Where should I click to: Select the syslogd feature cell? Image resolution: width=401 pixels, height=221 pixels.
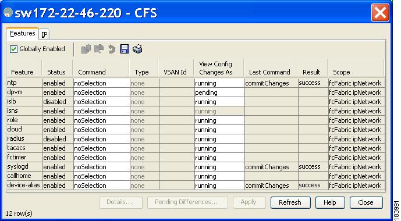coord(24,167)
